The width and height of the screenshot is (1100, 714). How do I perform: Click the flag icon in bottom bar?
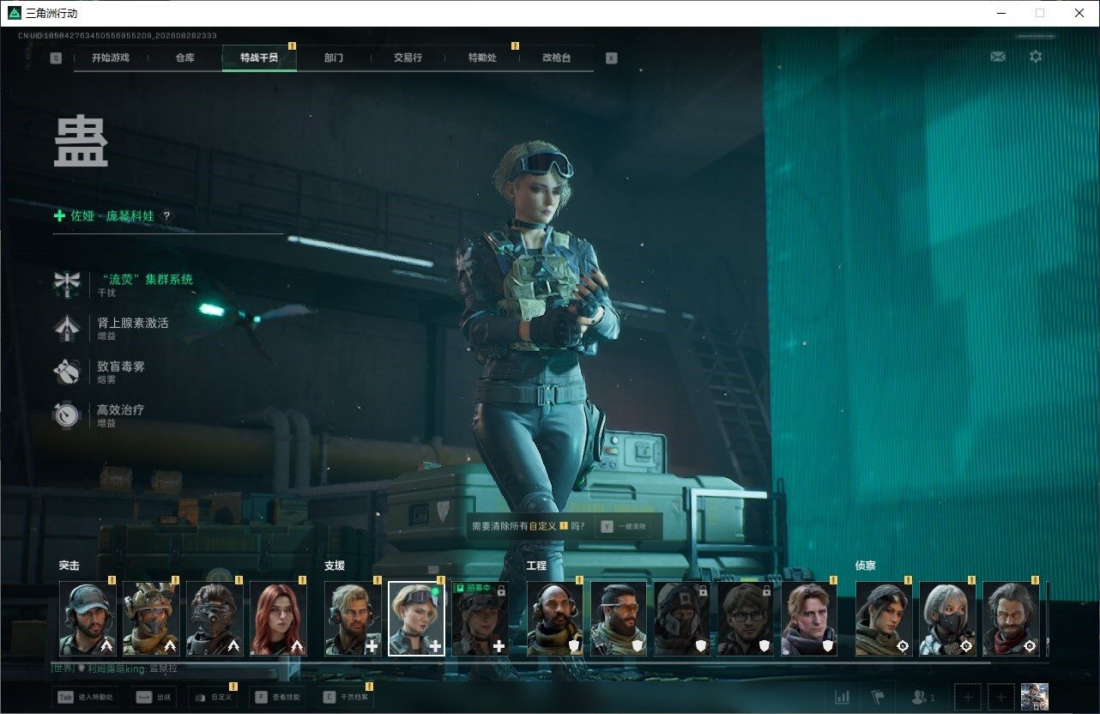click(878, 697)
